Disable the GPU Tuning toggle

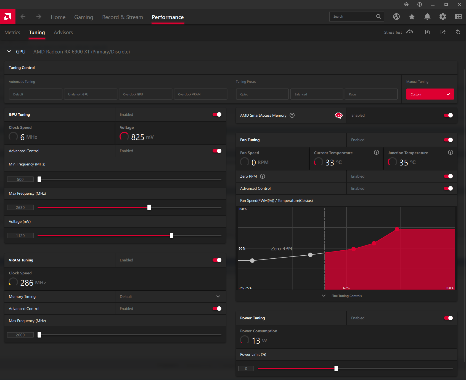[x=217, y=114]
